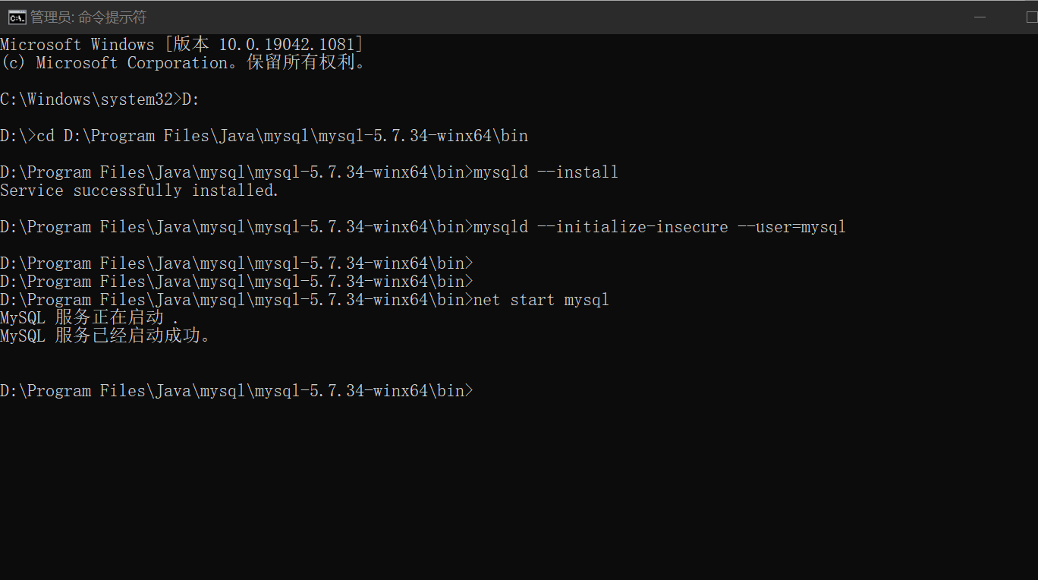1038x580 pixels.
Task: Click the mysqld --install command text
Action: click(546, 172)
